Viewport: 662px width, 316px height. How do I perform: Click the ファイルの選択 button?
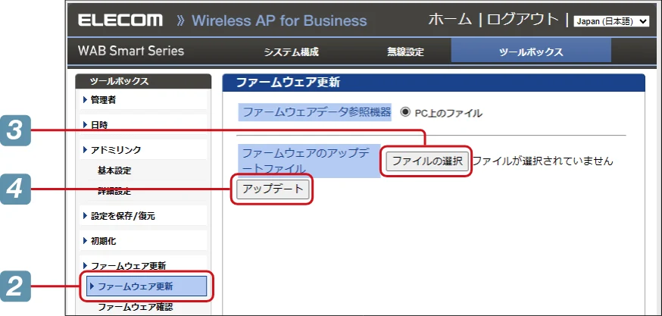point(427,161)
